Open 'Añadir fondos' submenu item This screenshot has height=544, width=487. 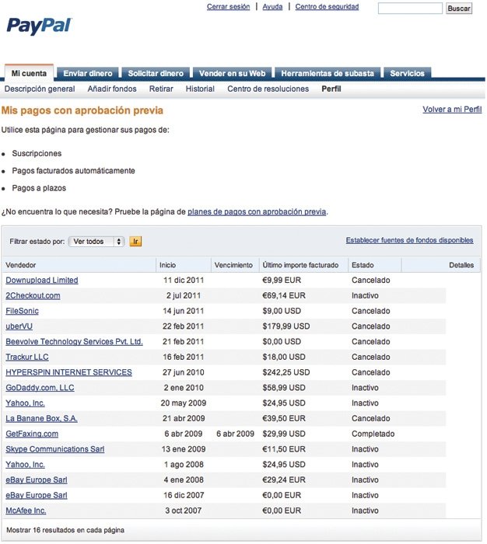[x=112, y=89]
